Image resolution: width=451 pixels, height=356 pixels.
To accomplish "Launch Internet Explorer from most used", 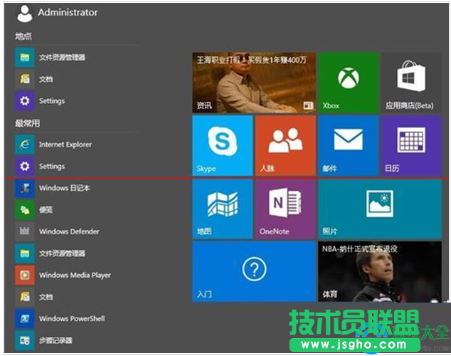I will [x=53, y=145].
